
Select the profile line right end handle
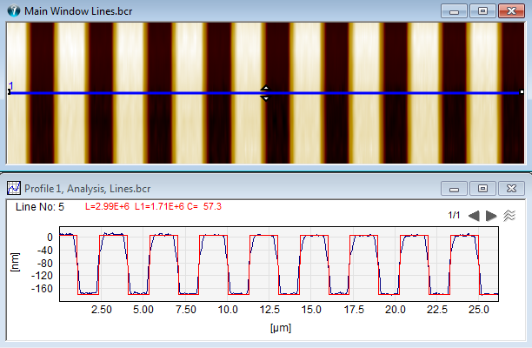coord(522,92)
